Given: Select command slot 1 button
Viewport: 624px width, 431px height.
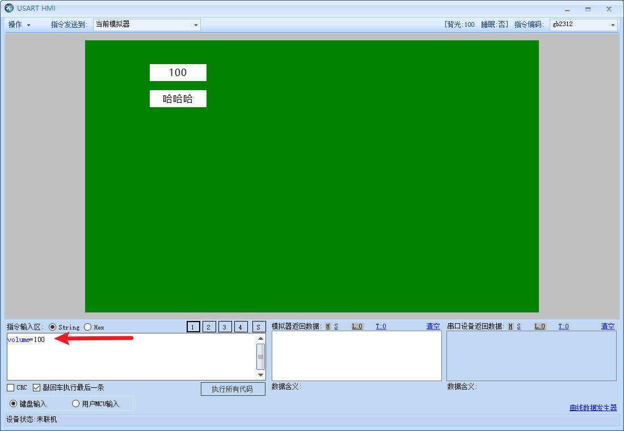Looking at the screenshot, I should (x=193, y=327).
